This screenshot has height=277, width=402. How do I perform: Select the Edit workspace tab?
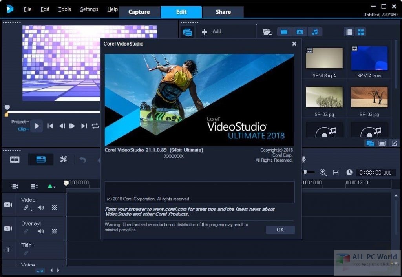click(x=181, y=12)
